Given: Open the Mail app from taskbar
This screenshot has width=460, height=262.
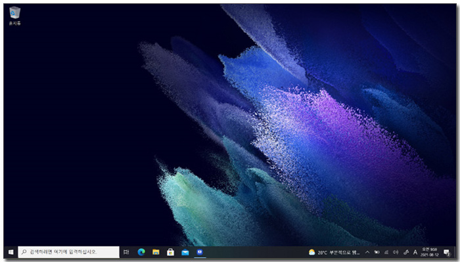Looking at the screenshot, I should pyautogui.click(x=185, y=252).
